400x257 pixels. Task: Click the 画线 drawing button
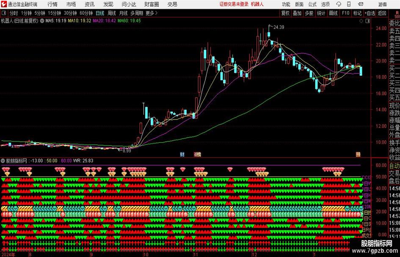click(333, 13)
